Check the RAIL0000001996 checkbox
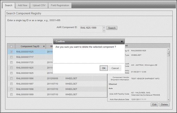 [11, 78]
